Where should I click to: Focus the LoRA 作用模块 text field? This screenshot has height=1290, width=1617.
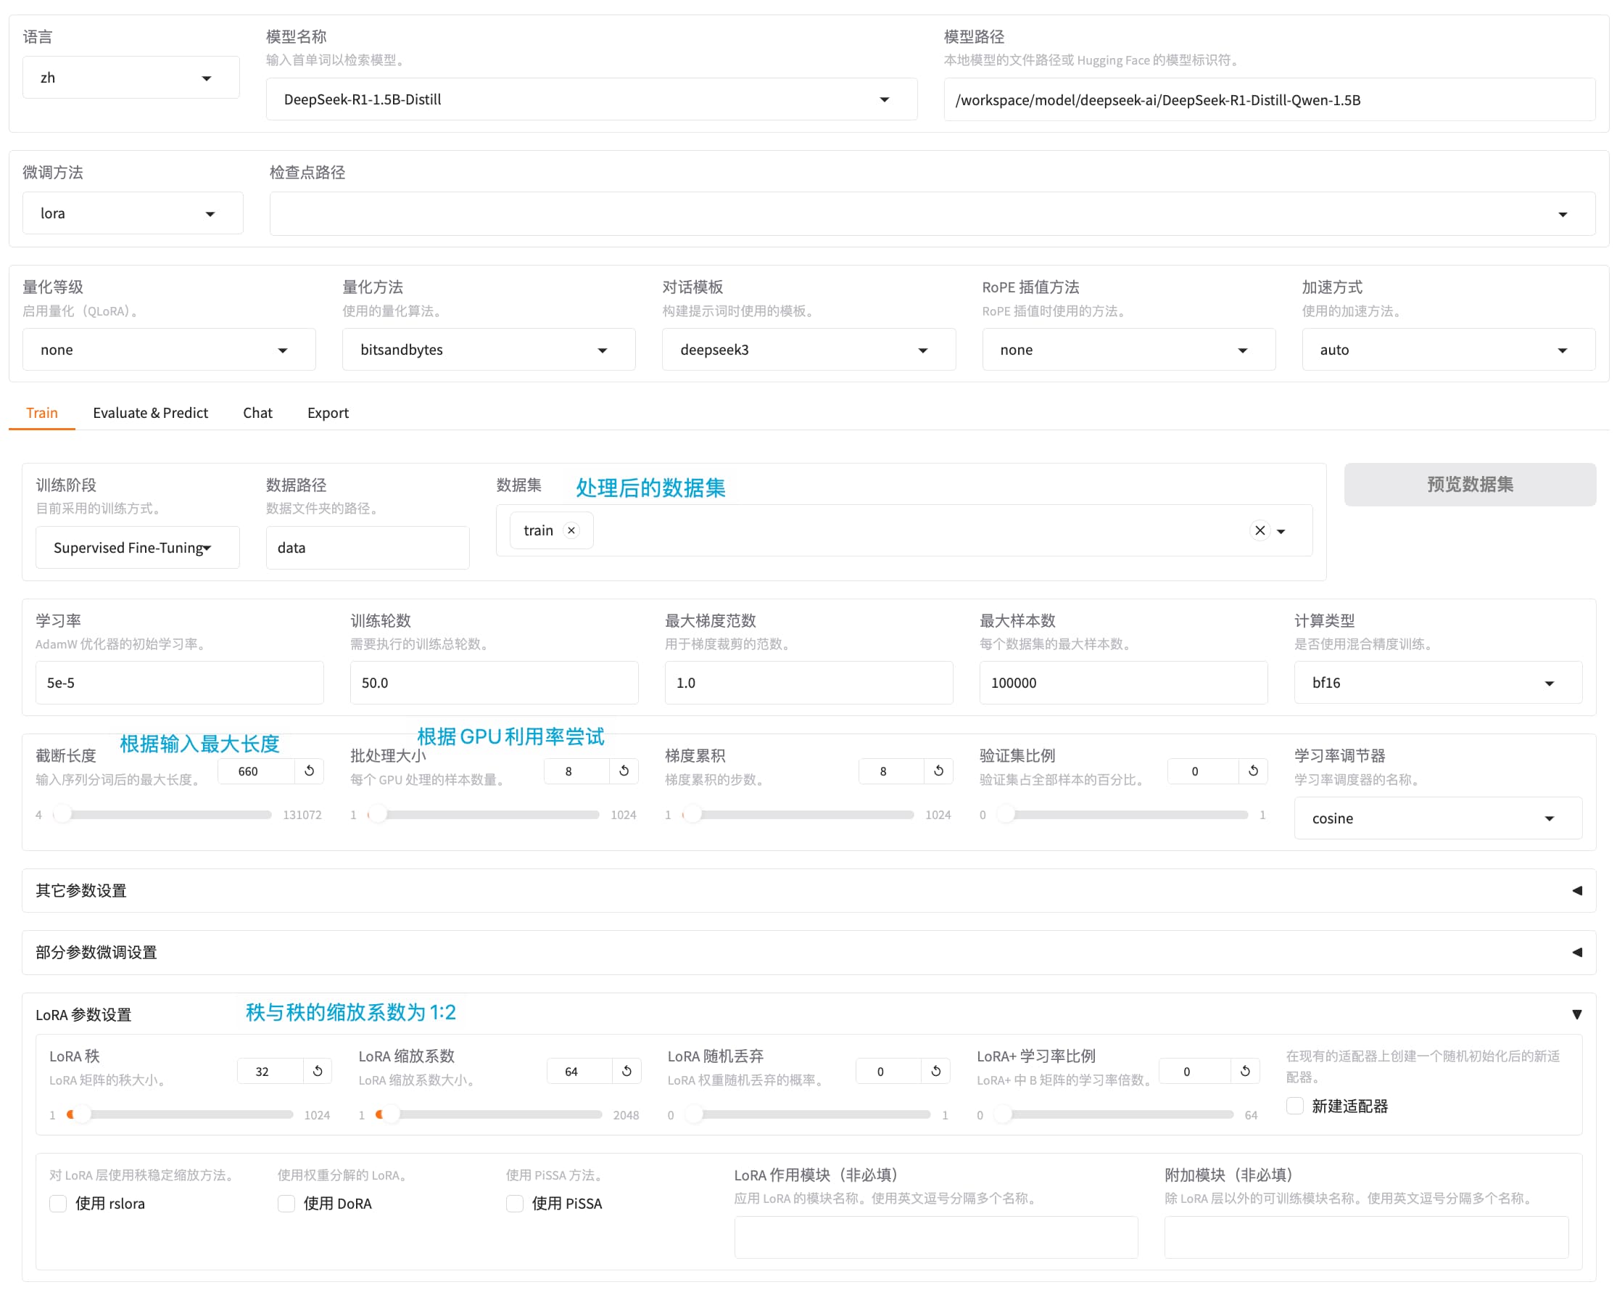[x=936, y=1238]
